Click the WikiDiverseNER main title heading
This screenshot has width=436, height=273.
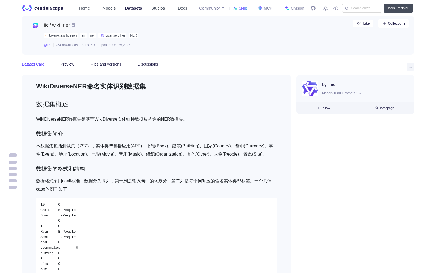coord(91,86)
